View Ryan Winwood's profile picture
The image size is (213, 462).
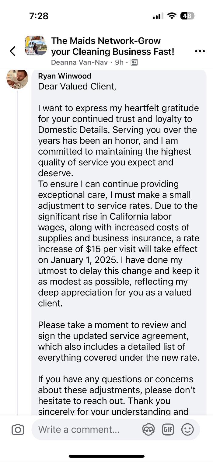[x=17, y=78]
